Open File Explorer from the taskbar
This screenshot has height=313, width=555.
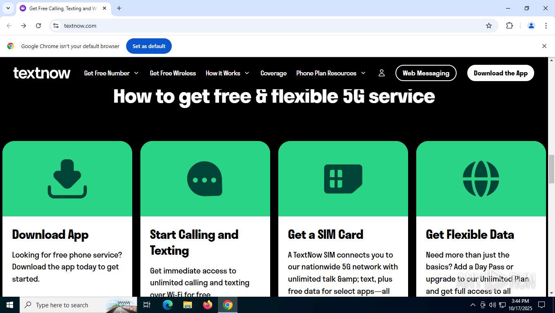point(187,305)
